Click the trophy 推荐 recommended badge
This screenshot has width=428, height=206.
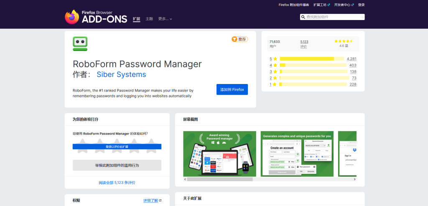[x=239, y=39]
